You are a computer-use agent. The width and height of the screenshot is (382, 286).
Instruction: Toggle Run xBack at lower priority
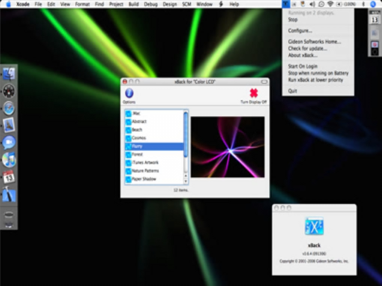[315, 80]
